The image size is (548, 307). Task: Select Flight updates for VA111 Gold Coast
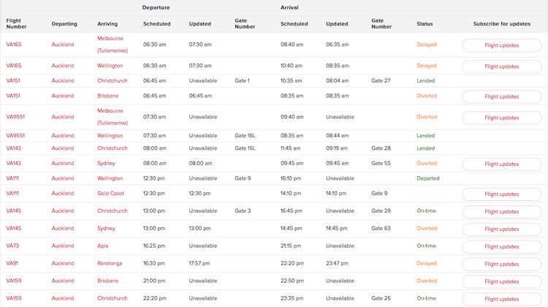click(x=501, y=194)
